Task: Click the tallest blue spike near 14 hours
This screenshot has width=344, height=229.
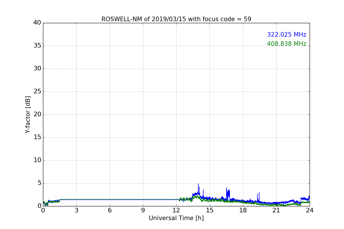Action: click(x=198, y=189)
